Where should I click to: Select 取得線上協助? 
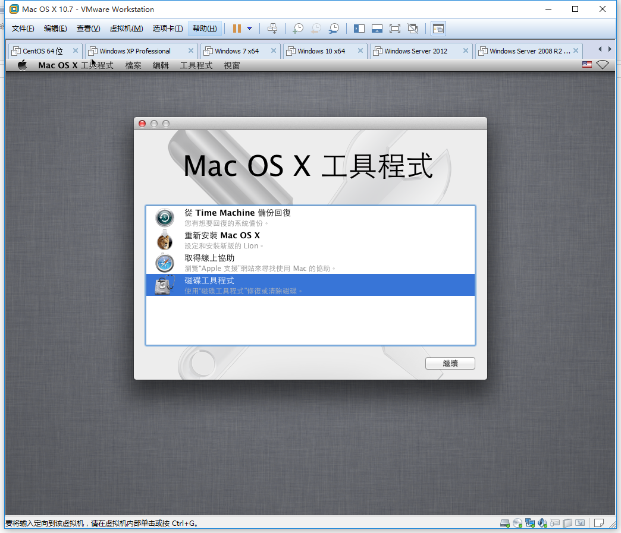tap(310, 263)
